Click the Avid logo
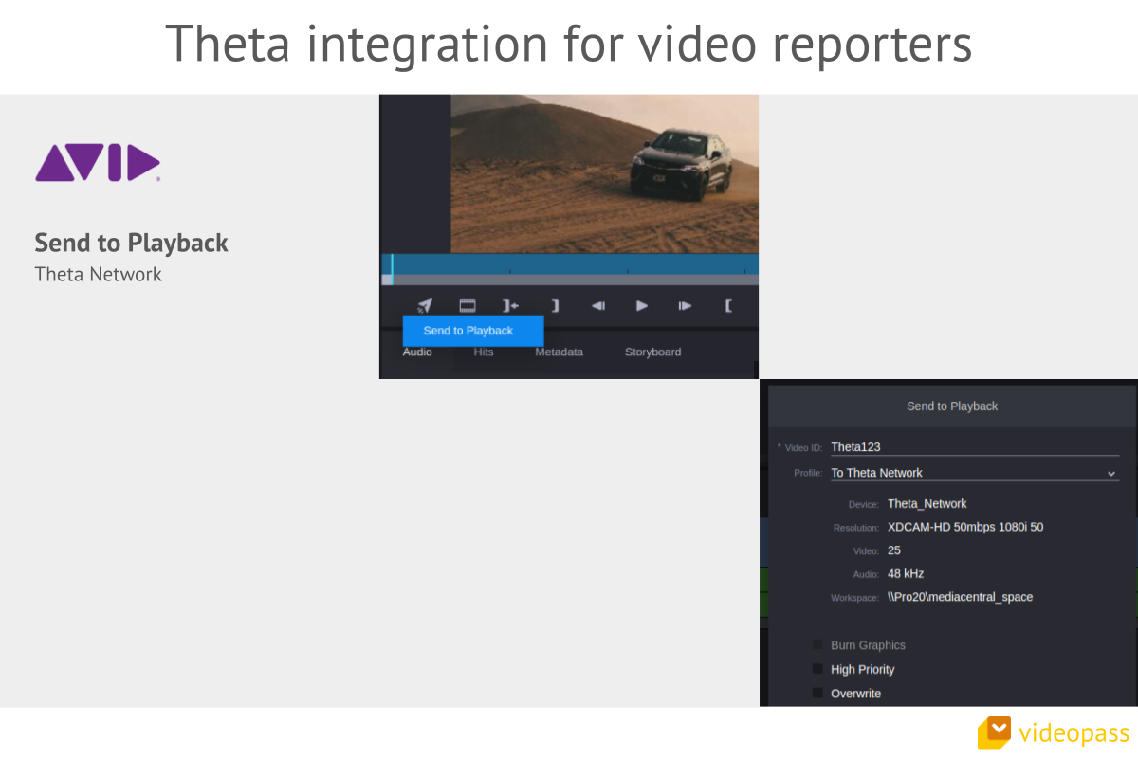Image resolution: width=1138 pixels, height=758 pixels. point(98,163)
